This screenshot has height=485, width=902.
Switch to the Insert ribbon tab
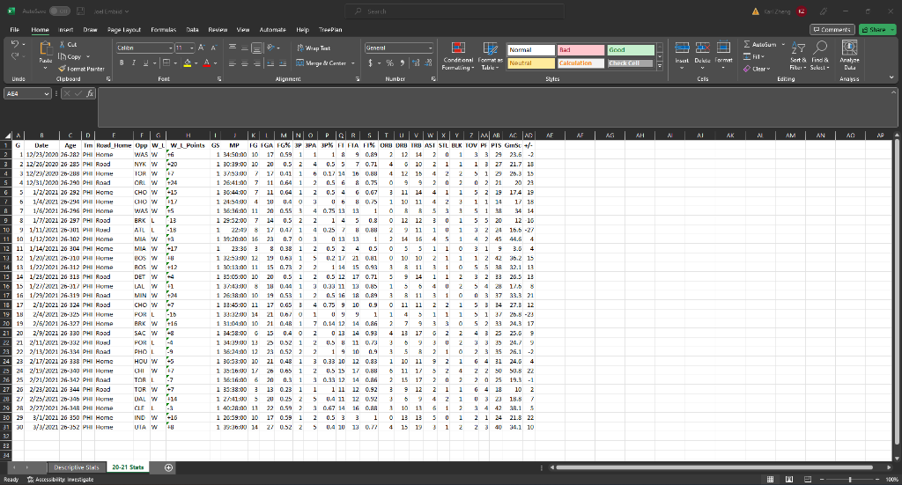(x=65, y=29)
